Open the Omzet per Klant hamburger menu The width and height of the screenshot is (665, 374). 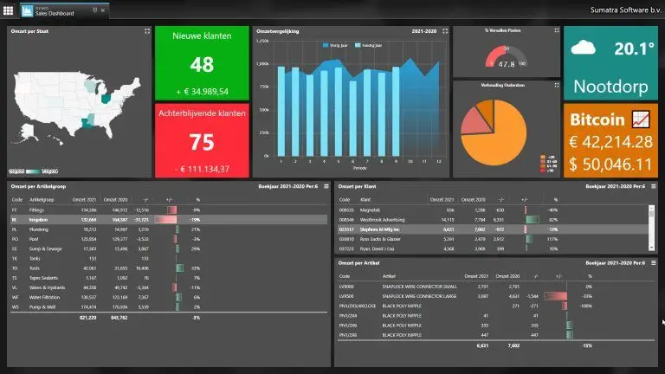point(653,186)
